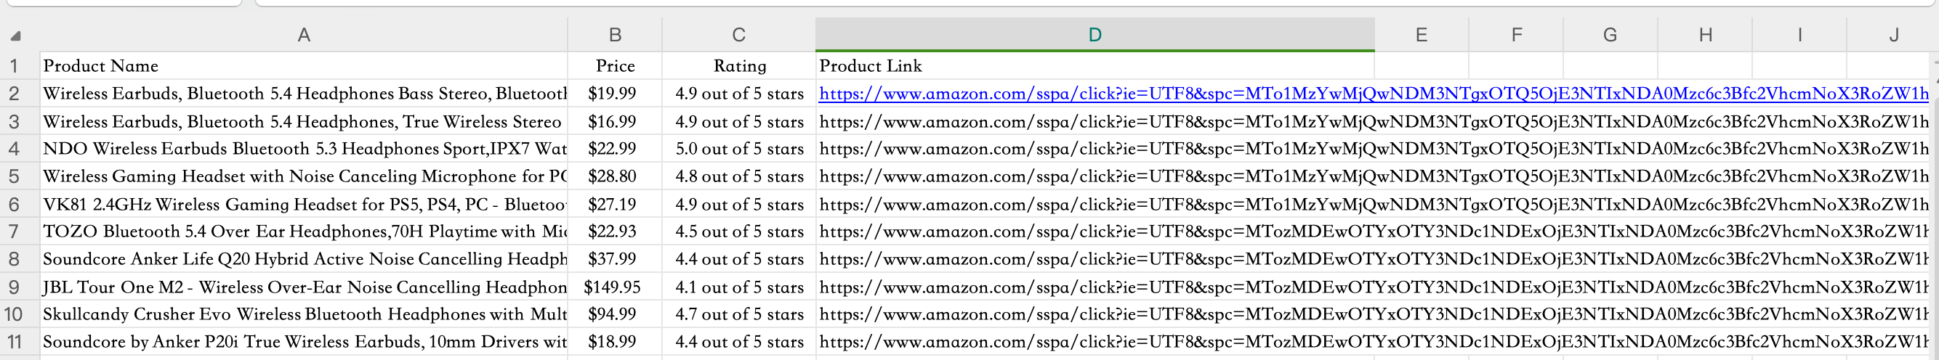The height and width of the screenshot is (360, 1939).
Task: Select column D header
Action: click(x=1095, y=35)
